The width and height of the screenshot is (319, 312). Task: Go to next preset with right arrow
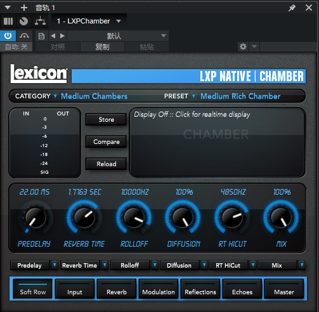coord(62,36)
